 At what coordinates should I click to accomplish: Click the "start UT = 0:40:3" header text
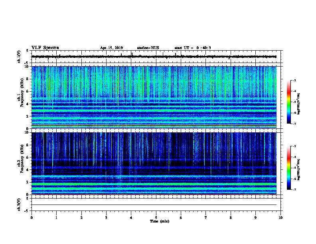(x=193, y=48)
